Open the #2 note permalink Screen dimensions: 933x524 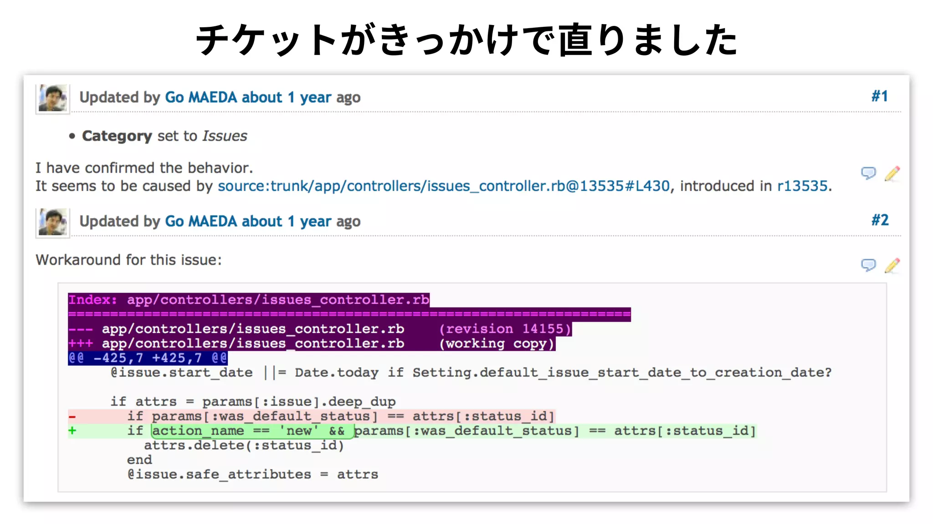point(880,220)
